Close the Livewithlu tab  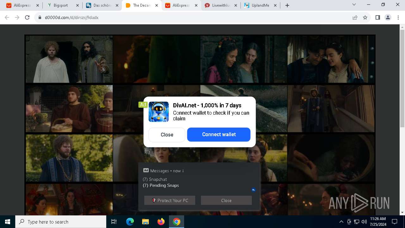[x=235, y=5]
